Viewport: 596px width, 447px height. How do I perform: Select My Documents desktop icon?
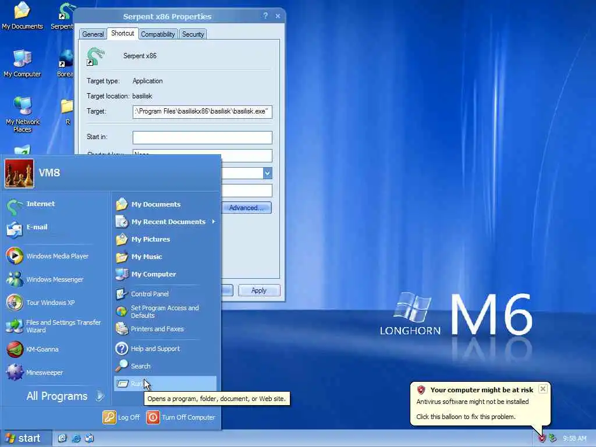(22, 16)
